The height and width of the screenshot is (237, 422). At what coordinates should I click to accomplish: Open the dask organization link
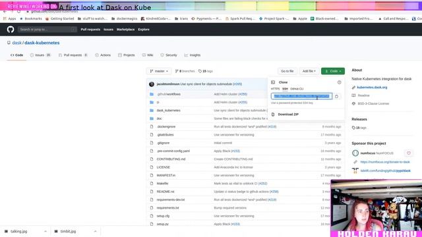coord(16,43)
